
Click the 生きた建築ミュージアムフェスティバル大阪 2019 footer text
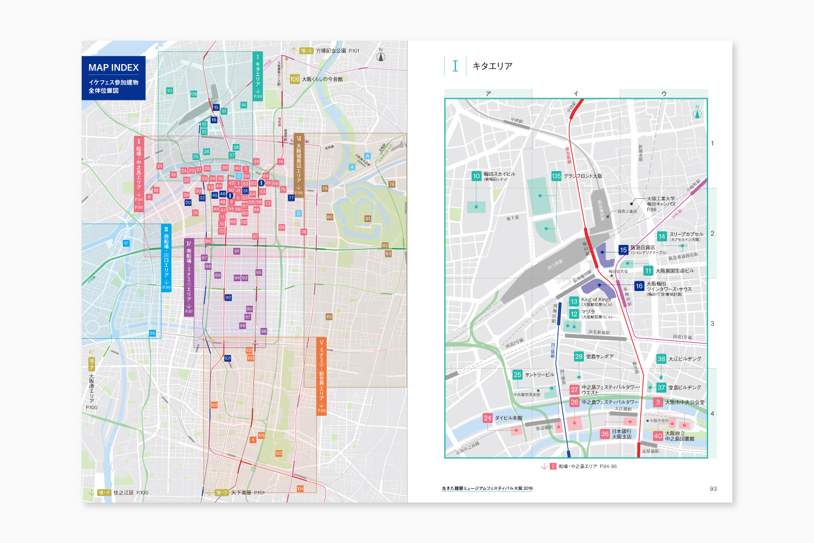(x=487, y=488)
